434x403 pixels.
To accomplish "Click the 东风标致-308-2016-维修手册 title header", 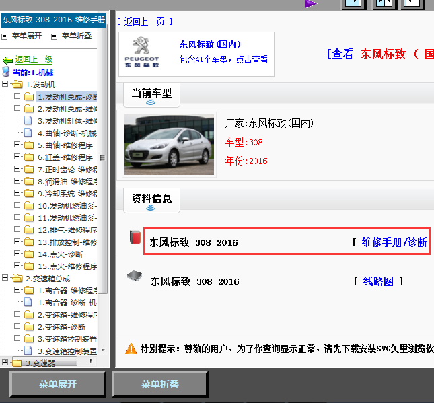I will [x=54, y=20].
